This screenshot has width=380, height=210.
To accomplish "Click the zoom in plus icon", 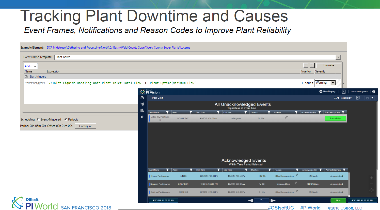I will (371, 178).
